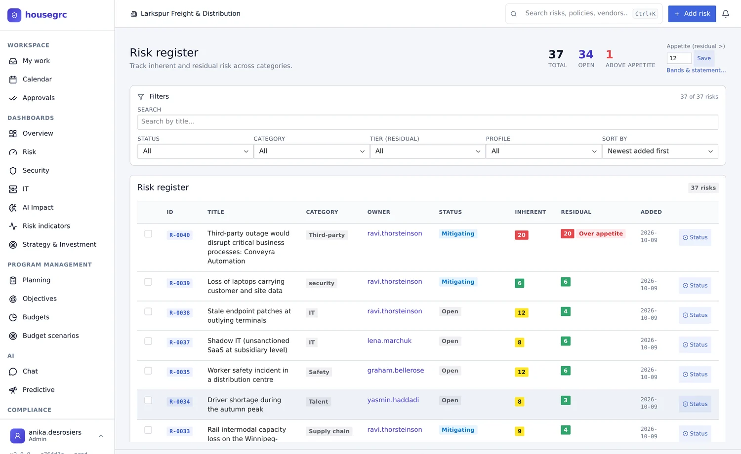Click the AI Impact brain icon
This screenshot has height=454, width=741.
coord(13,208)
